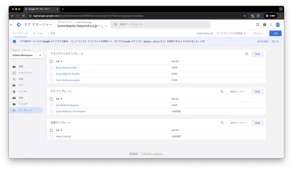Open the browser tab list dropdown
This screenshot has height=170, width=293.
click(281, 9)
